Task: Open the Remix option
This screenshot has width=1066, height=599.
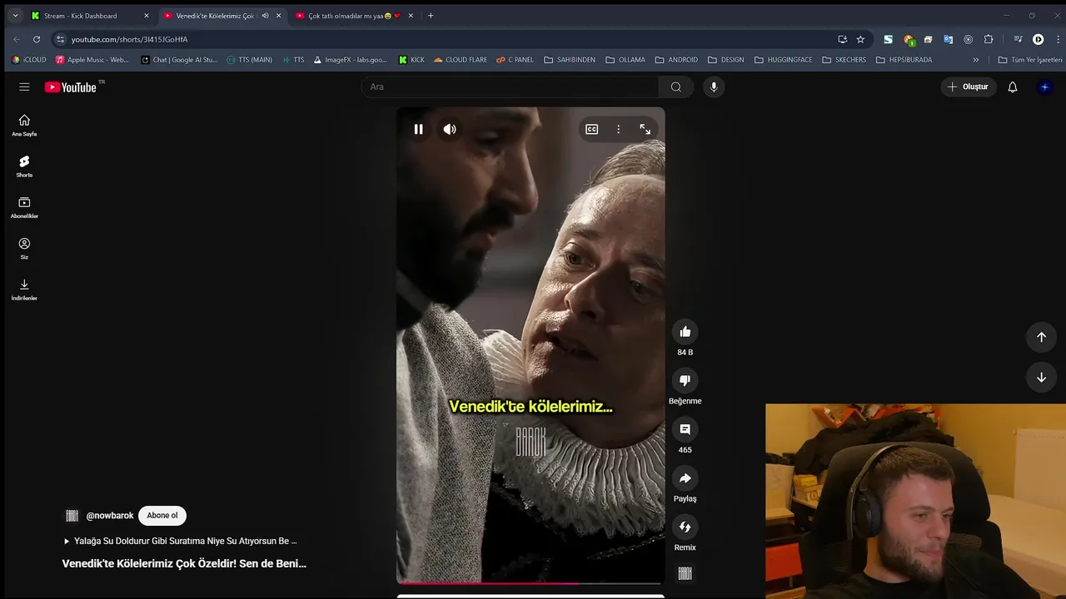Action: (x=685, y=527)
